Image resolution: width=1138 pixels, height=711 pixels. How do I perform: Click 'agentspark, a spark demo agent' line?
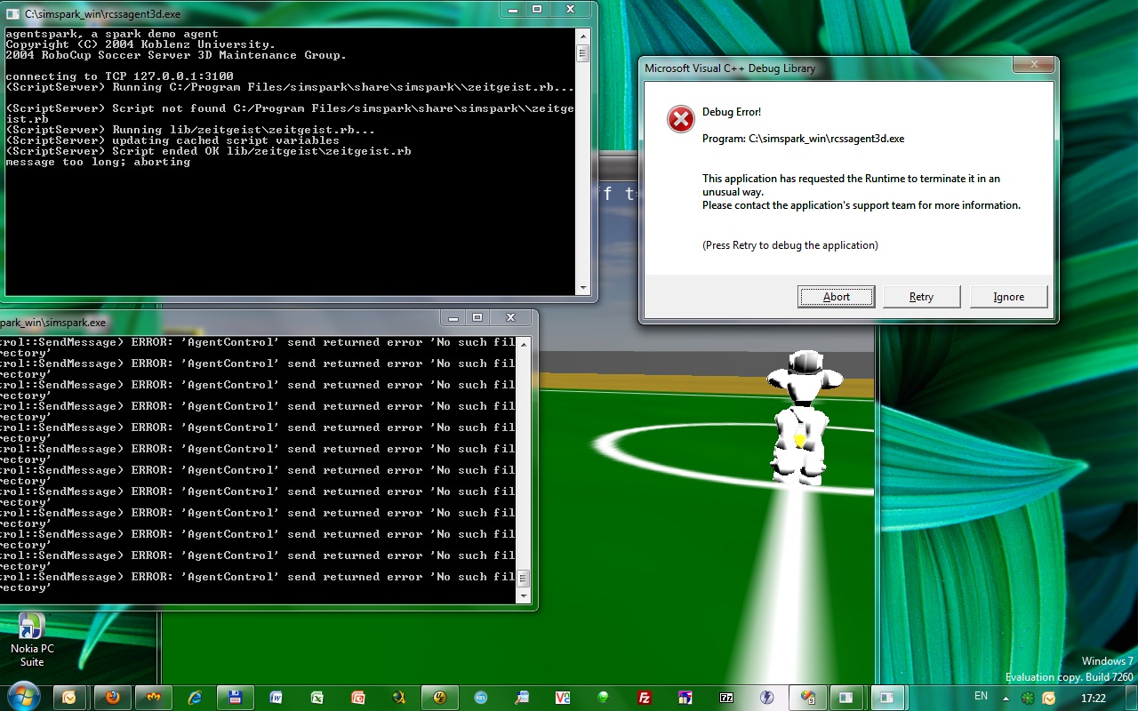112,34
